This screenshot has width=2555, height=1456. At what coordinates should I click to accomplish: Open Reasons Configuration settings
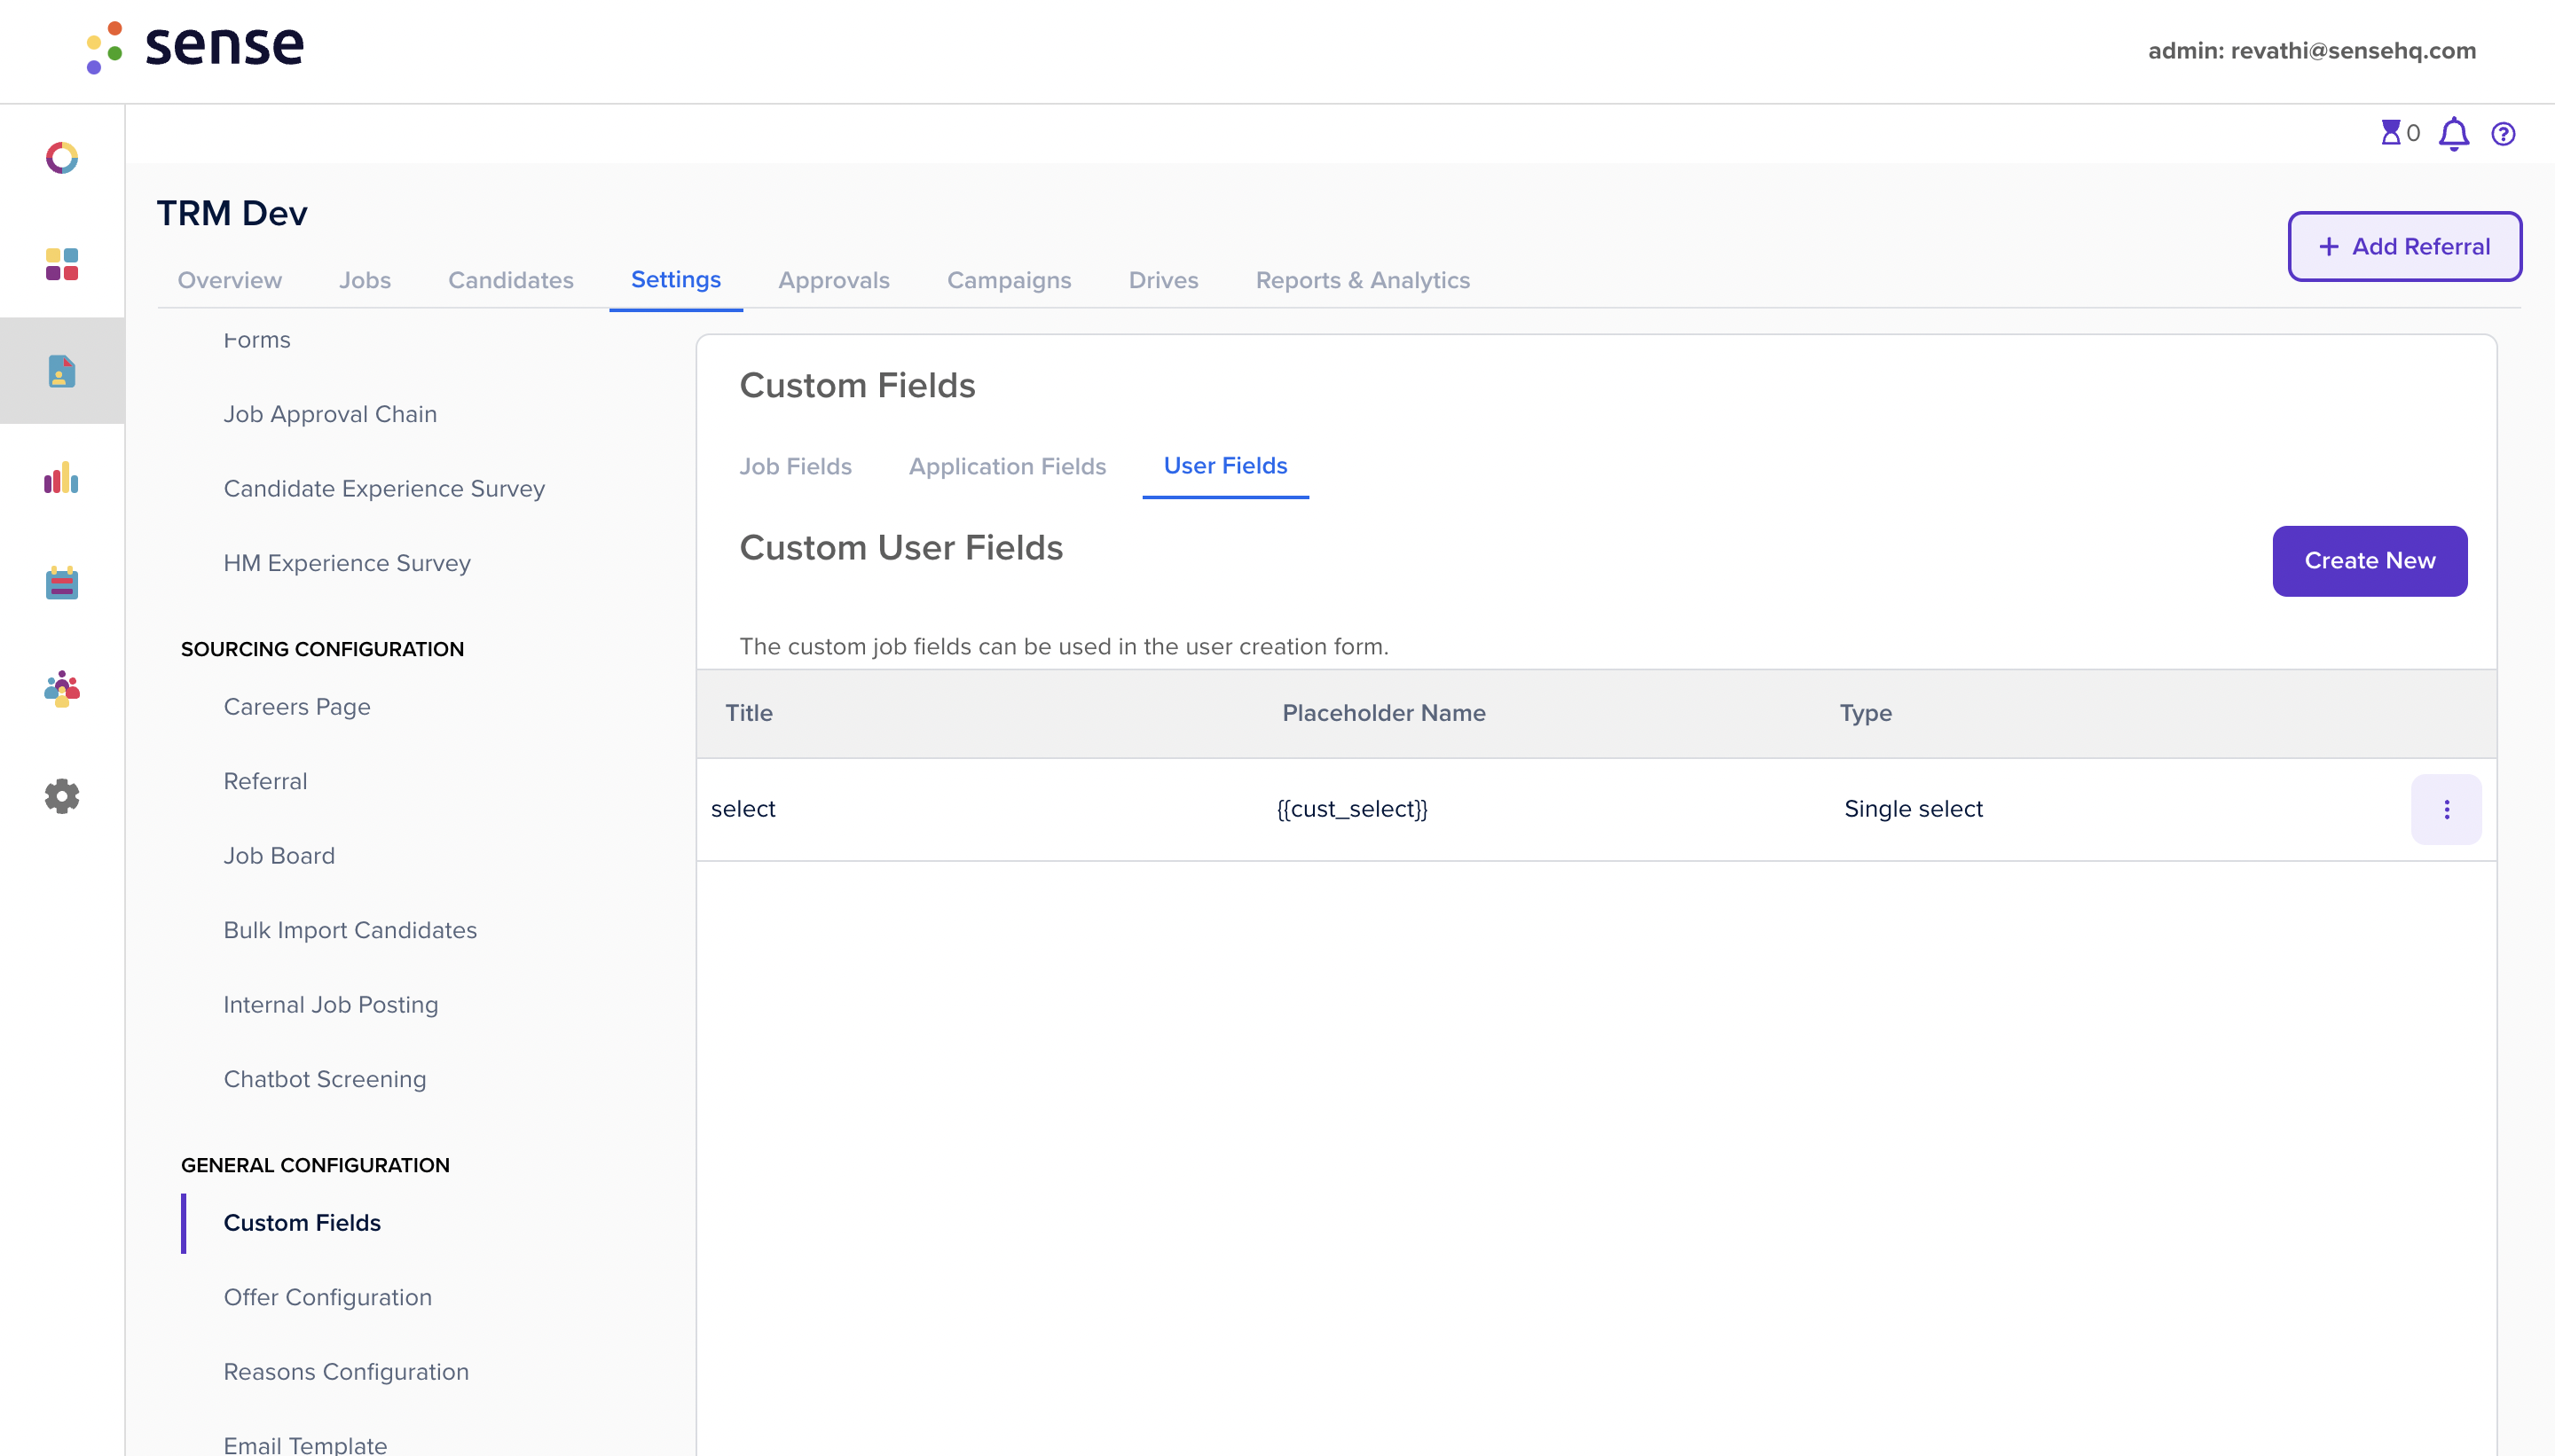click(346, 1372)
